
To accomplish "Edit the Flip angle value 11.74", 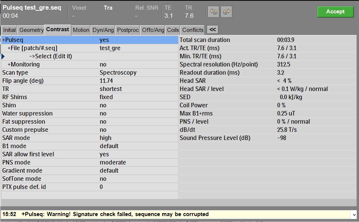I will [x=106, y=81].
